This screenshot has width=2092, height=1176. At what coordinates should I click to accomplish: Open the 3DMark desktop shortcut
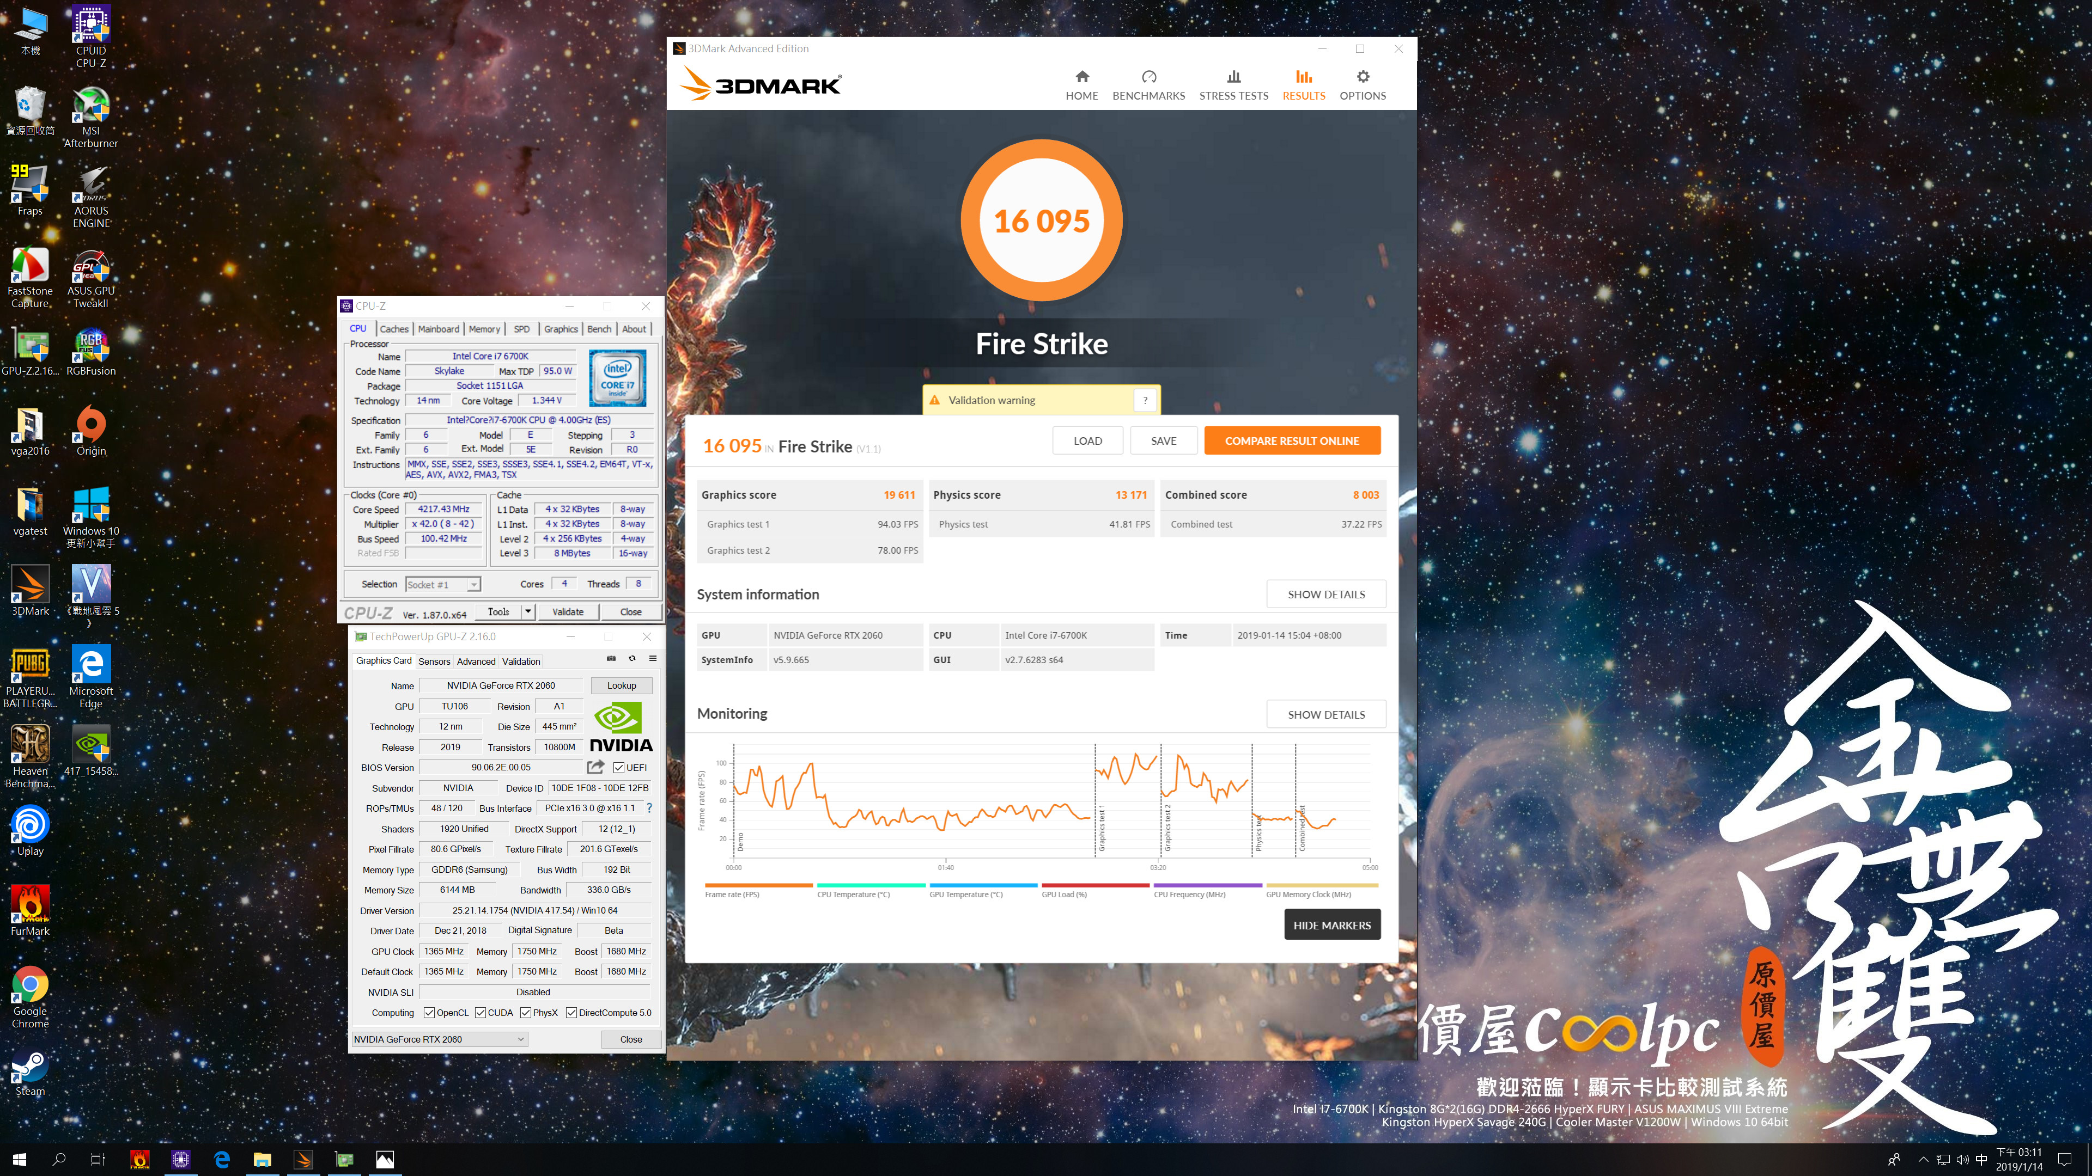click(x=30, y=592)
